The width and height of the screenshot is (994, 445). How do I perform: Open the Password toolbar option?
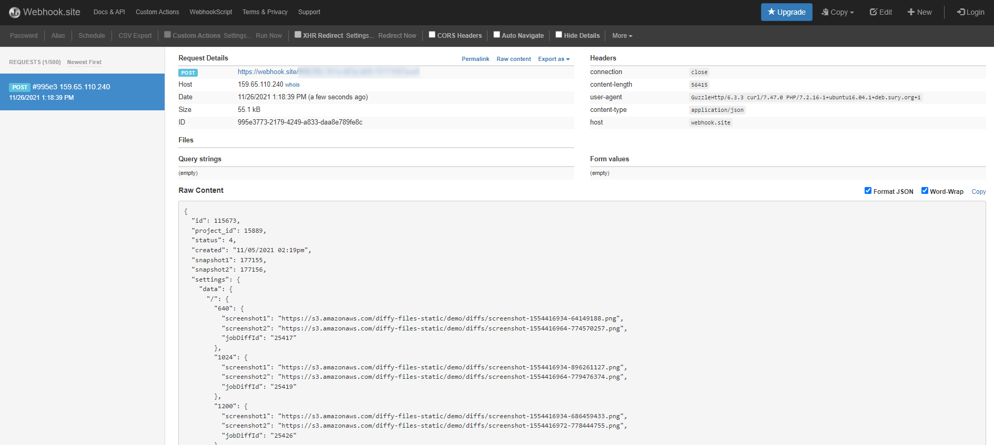24,36
